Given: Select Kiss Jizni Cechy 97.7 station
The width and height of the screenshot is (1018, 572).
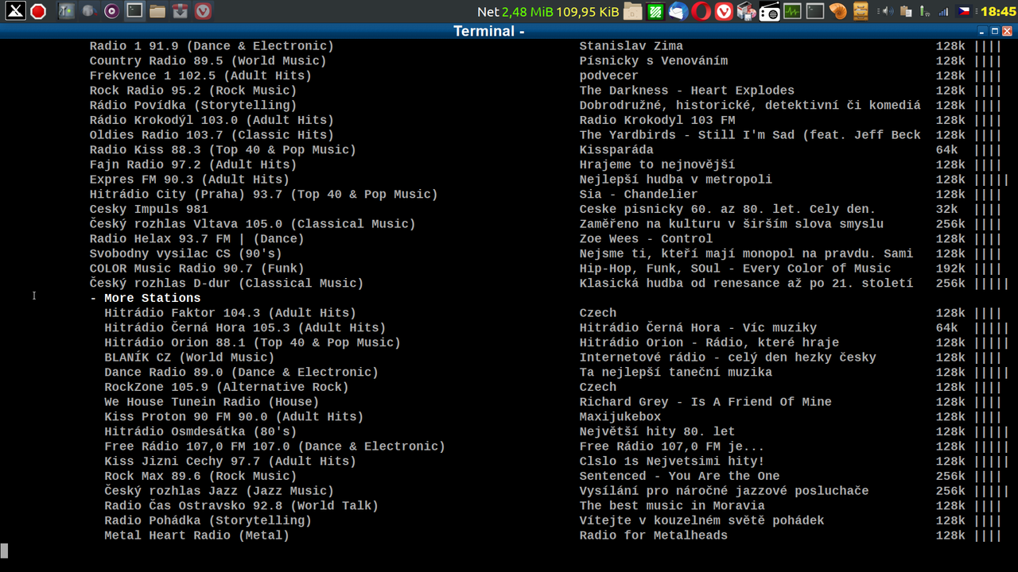Looking at the screenshot, I should [231, 461].
